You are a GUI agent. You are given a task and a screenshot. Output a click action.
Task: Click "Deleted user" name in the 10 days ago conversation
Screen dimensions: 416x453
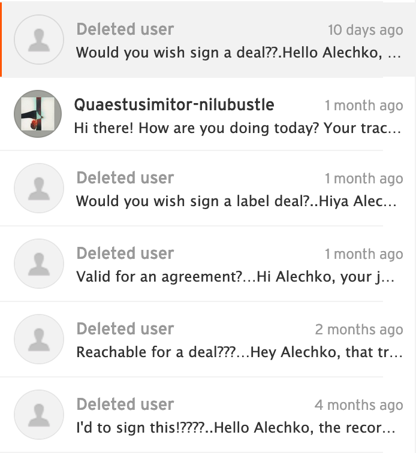pos(125,29)
